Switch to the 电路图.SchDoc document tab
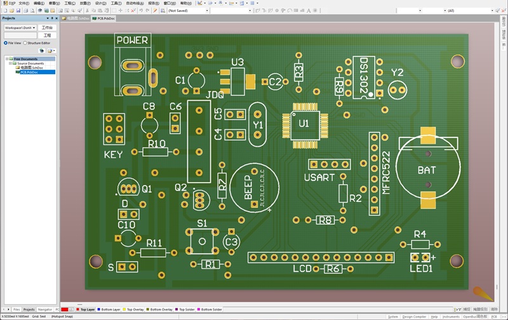Image resolution: width=508 pixels, height=320 pixels. click(76, 18)
